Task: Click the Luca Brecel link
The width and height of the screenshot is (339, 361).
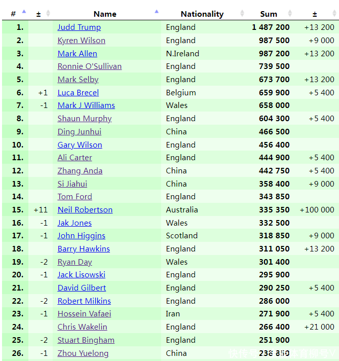Action: click(78, 93)
